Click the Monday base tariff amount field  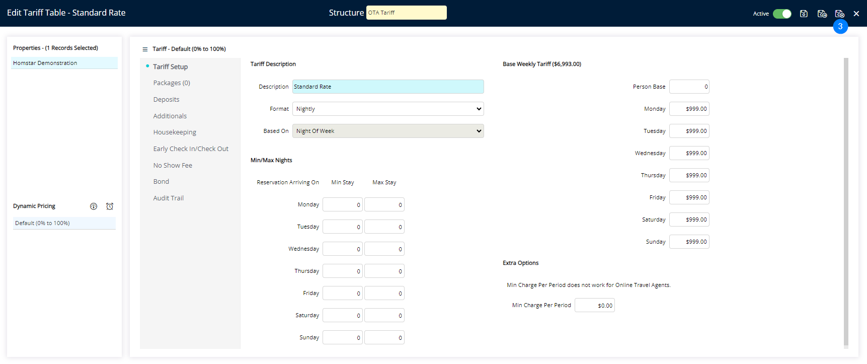coord(689,109)
